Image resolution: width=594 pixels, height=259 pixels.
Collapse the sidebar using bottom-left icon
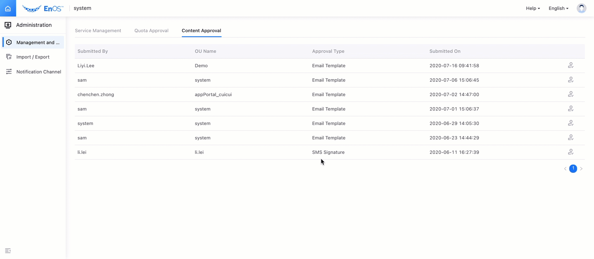pos(8,251)
